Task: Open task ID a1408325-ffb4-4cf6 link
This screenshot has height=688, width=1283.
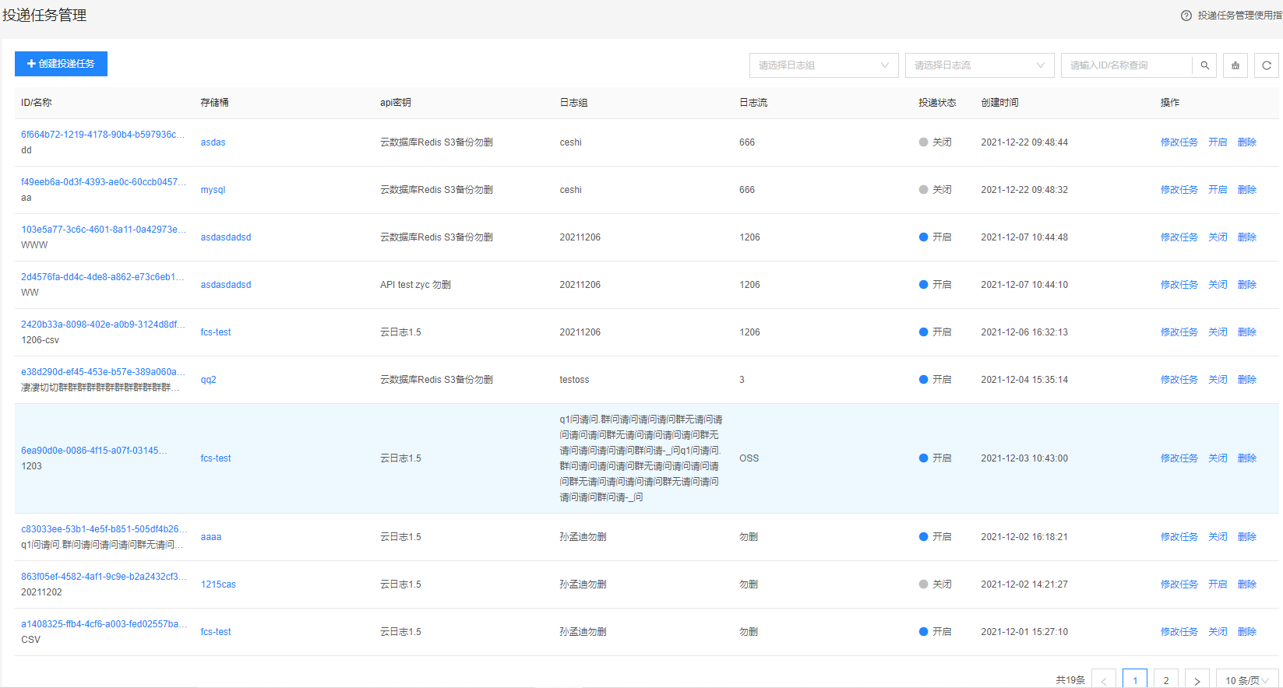Action: click(104, 624)
